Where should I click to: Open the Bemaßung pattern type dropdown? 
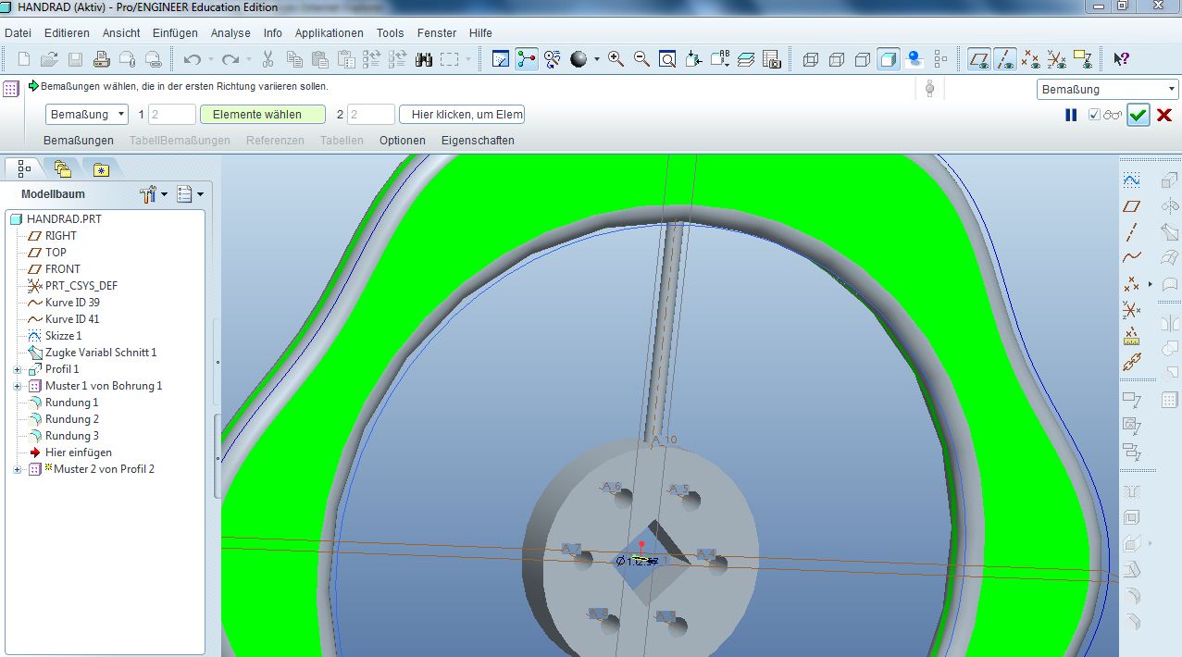pos(87,115)
